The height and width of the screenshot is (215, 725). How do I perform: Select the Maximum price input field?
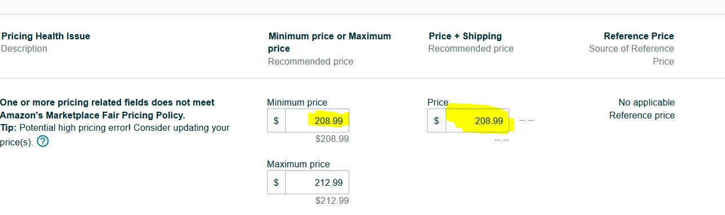pos(317,182)
